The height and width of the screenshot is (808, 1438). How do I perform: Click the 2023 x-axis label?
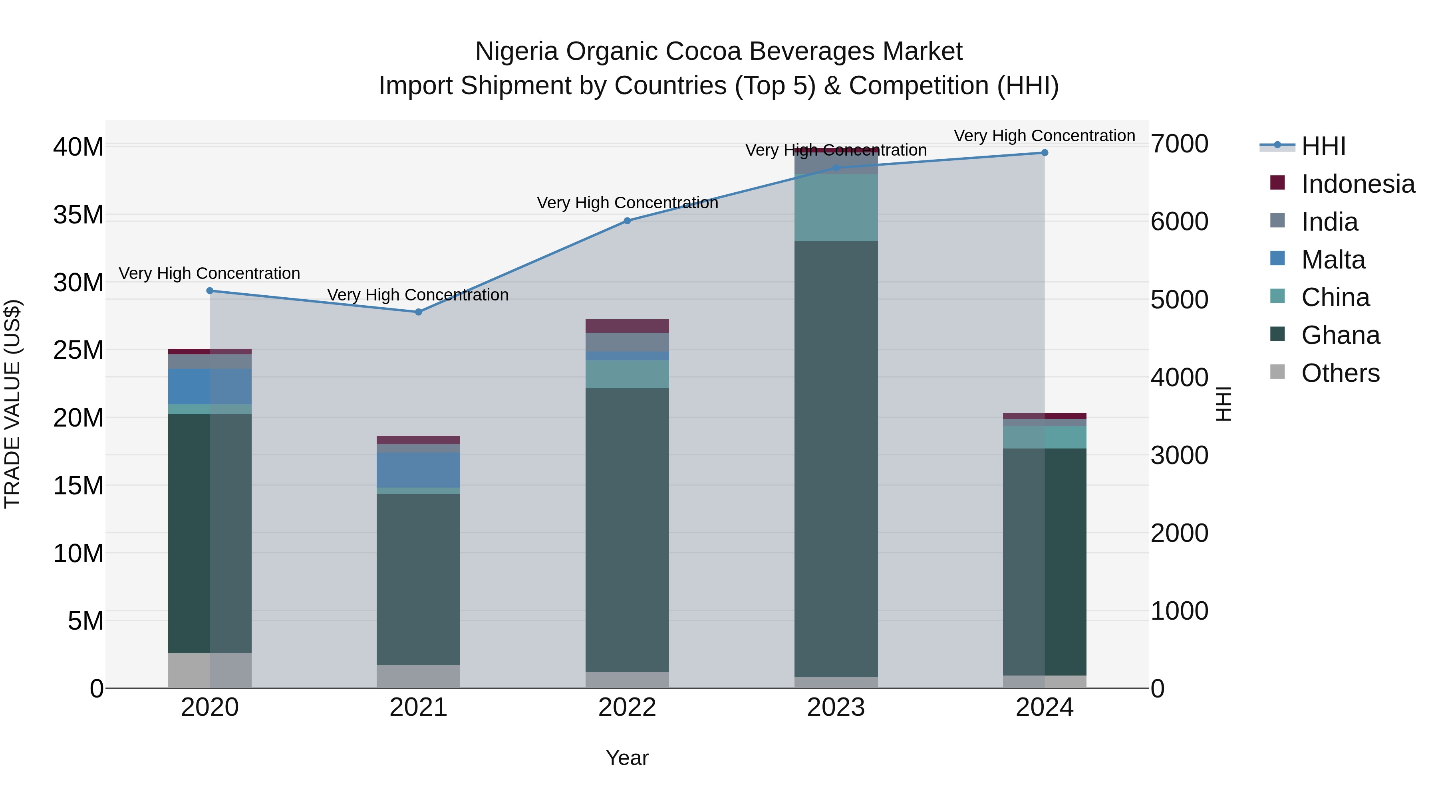836,707
